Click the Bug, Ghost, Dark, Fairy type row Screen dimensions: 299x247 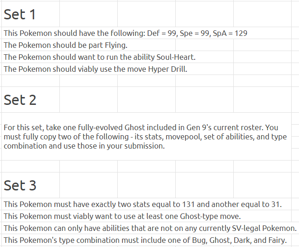pyautogui.click(x=146, y=240)
